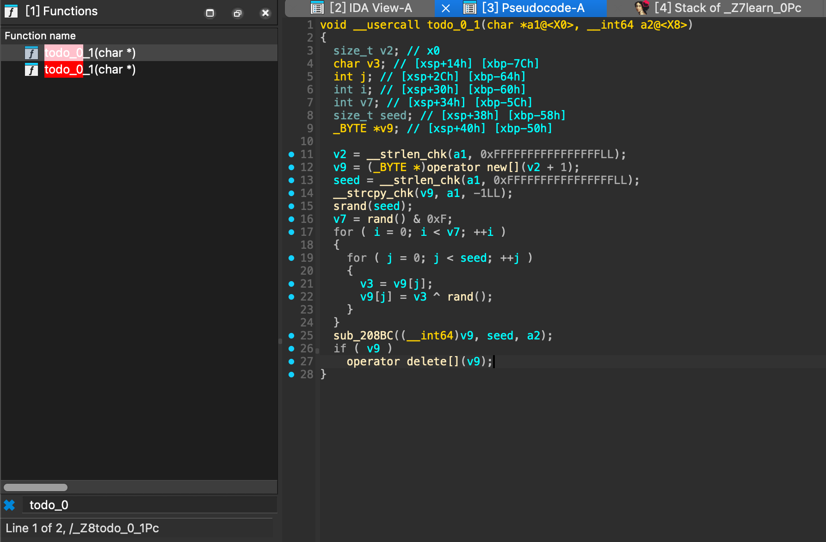
Task: Click the seed variable declaration on line 8
Action: 394,116
